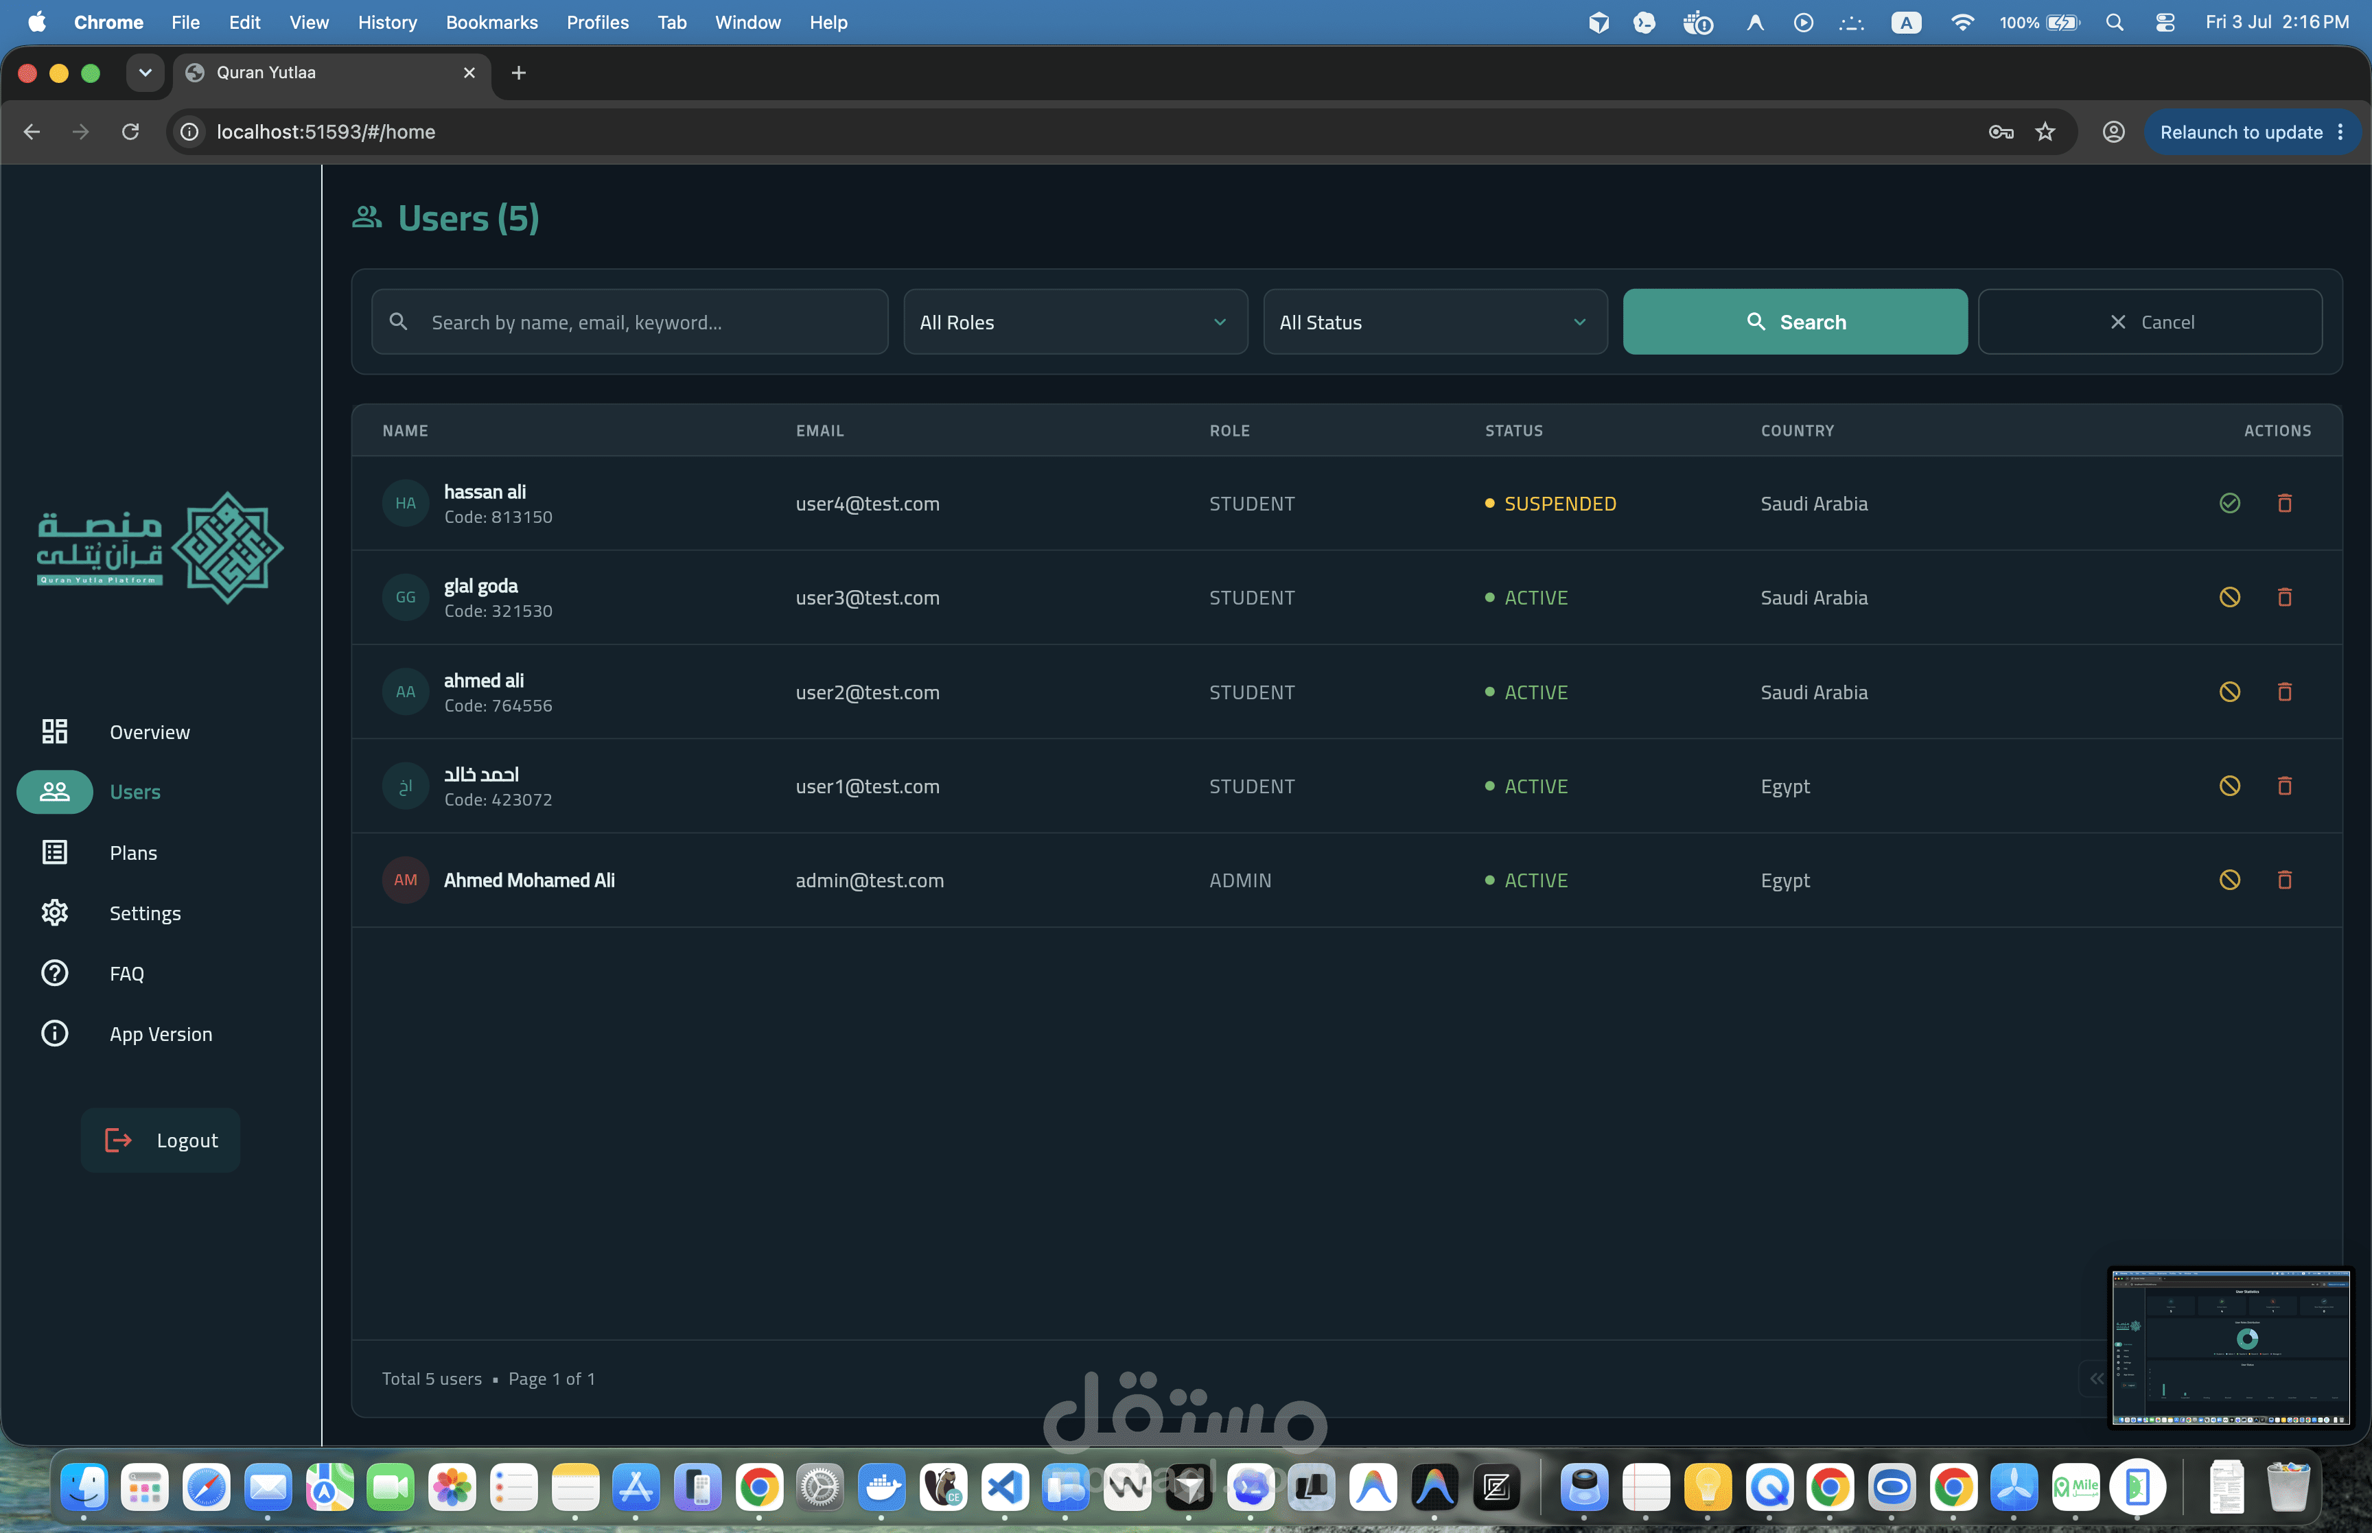
Task: Click the admin@test.com email cell
Action: pyautogui.click(x=869, y=880)
